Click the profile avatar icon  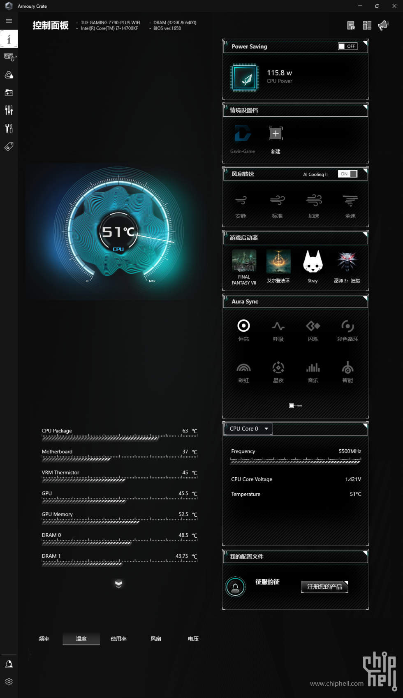click(235, 587)
